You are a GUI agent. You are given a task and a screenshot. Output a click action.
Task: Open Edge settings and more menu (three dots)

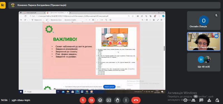[x=159, y=16]
